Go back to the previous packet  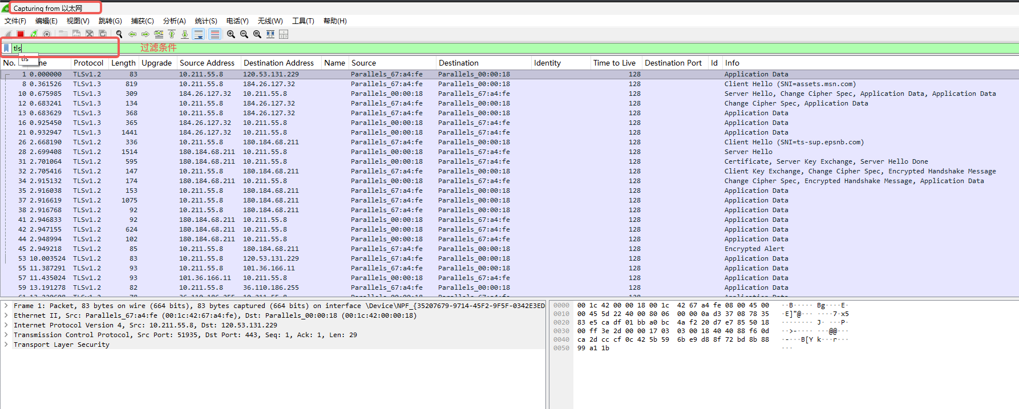[132, 34]
